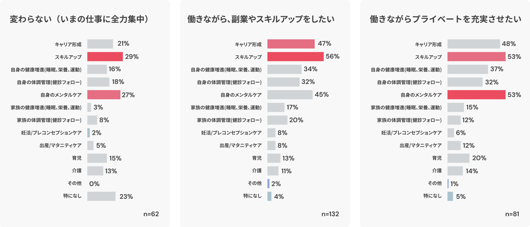Click the red 56% スキルアップ bar
The width and height of the screenshot is (530, 227).
tap(295, 56)
